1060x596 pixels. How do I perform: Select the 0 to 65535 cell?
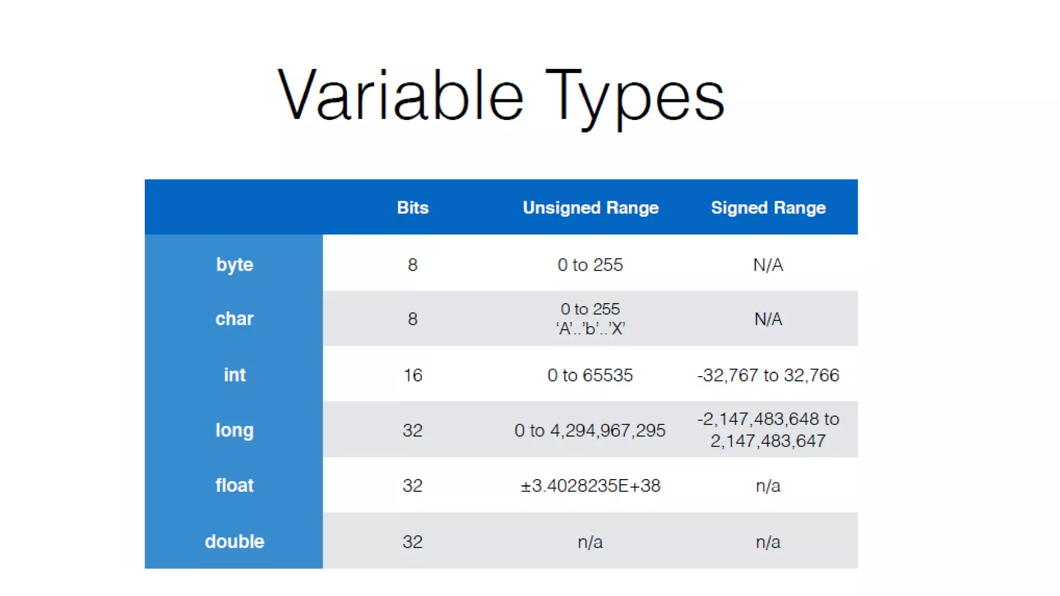(590, 375)
